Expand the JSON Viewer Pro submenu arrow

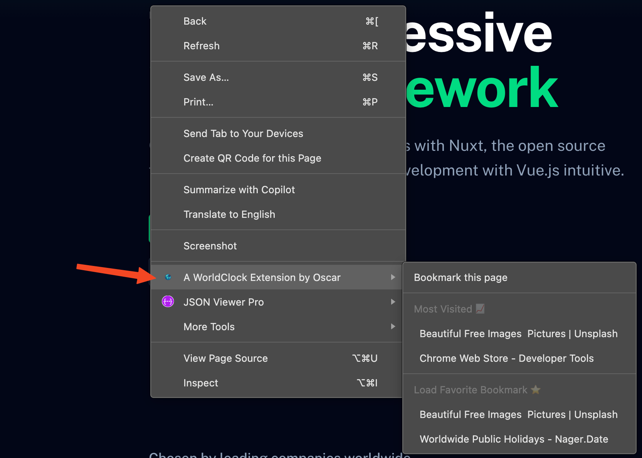[393, 302]
